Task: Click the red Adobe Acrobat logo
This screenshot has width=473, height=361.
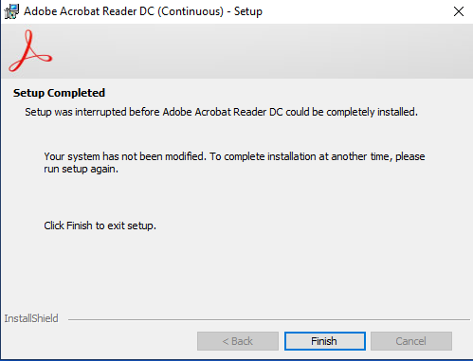Action: 30,51
